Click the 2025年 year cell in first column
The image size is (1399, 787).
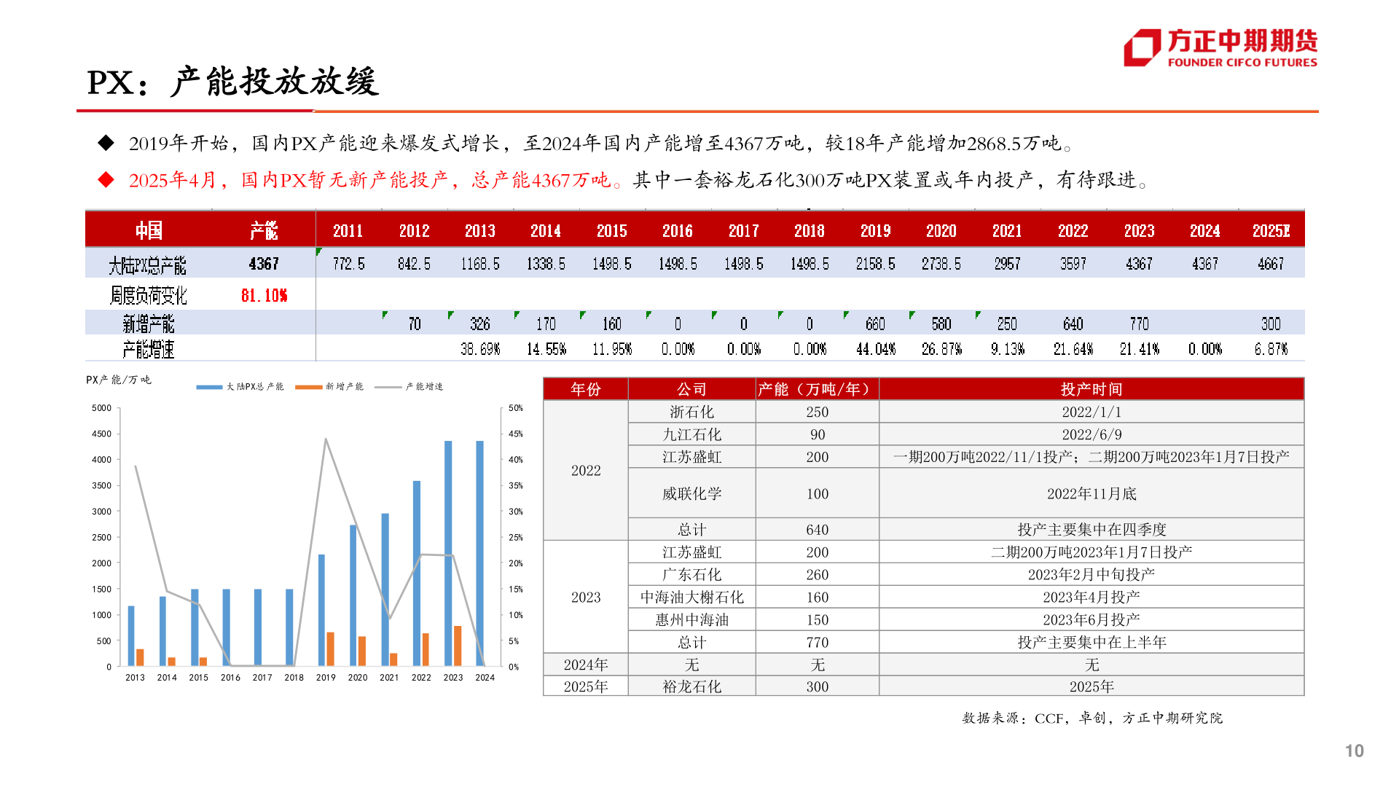[586, 686]
